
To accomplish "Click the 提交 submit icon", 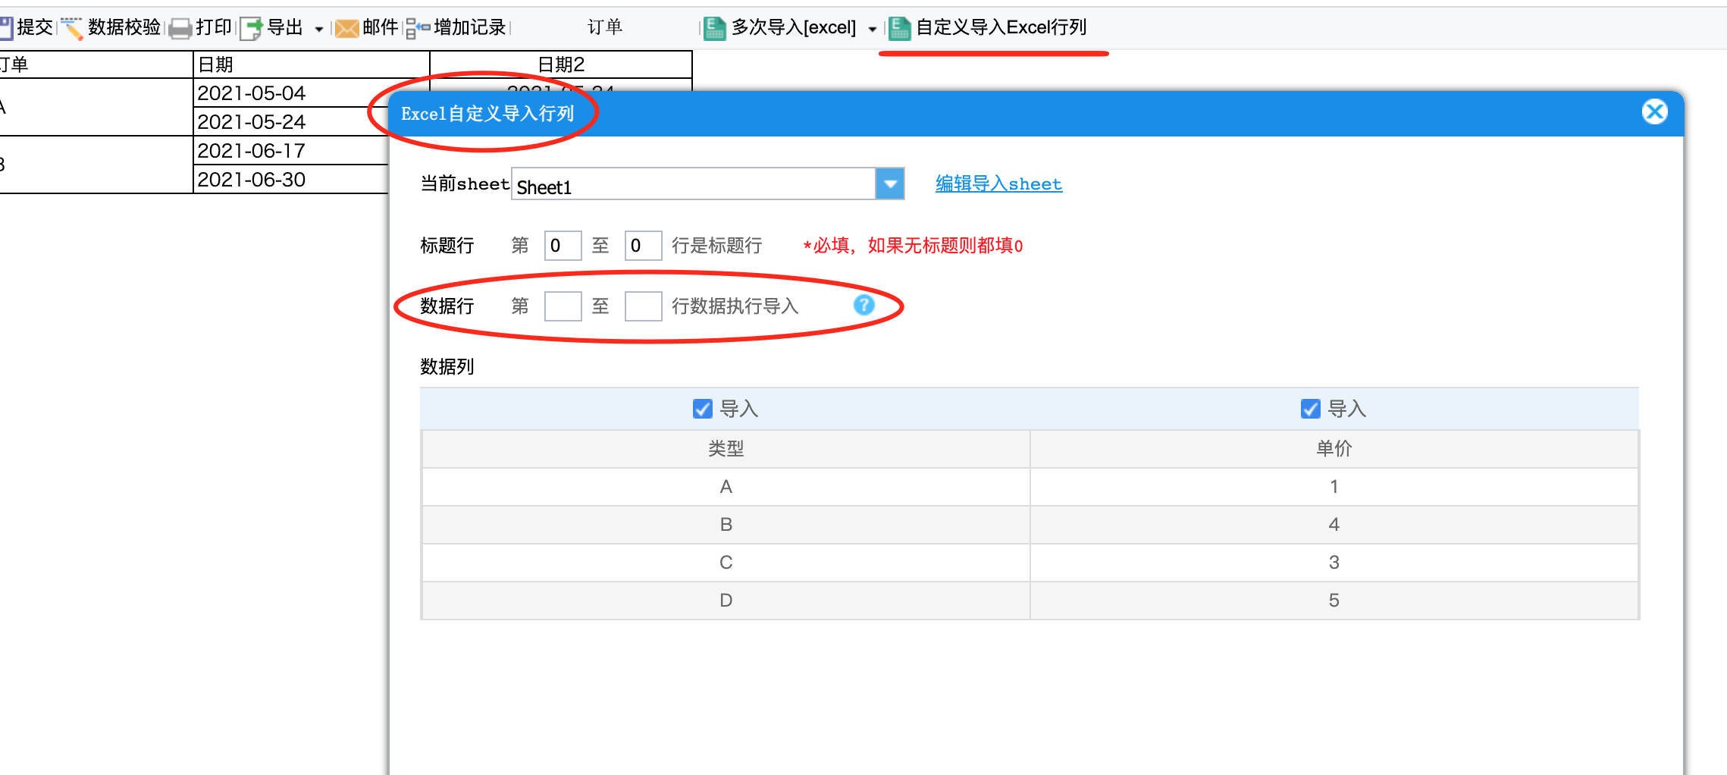I will click(6, 28).
